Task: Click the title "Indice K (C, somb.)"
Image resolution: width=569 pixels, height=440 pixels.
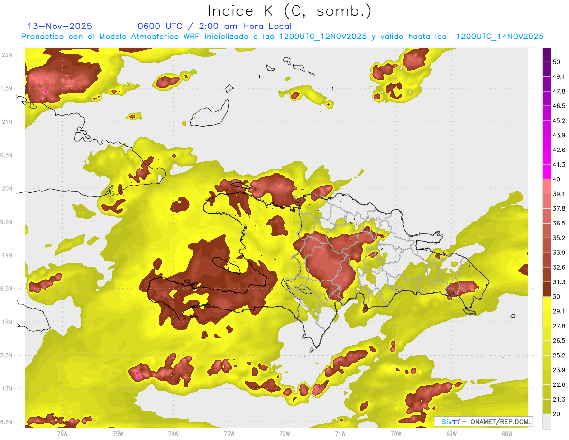Action: pyautogui.click(x=290, y=11)
